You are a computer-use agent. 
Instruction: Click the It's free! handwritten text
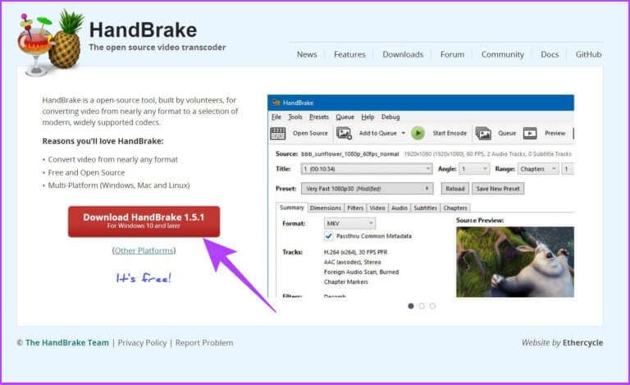[144, 277]
